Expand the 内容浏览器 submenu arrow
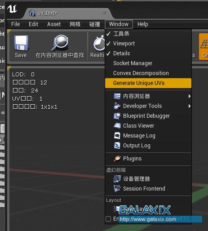This screenshot has width=208, height=231. point(190,96)
